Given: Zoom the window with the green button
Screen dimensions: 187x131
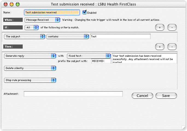Looking at the screenshot, I should pos(18,4).
